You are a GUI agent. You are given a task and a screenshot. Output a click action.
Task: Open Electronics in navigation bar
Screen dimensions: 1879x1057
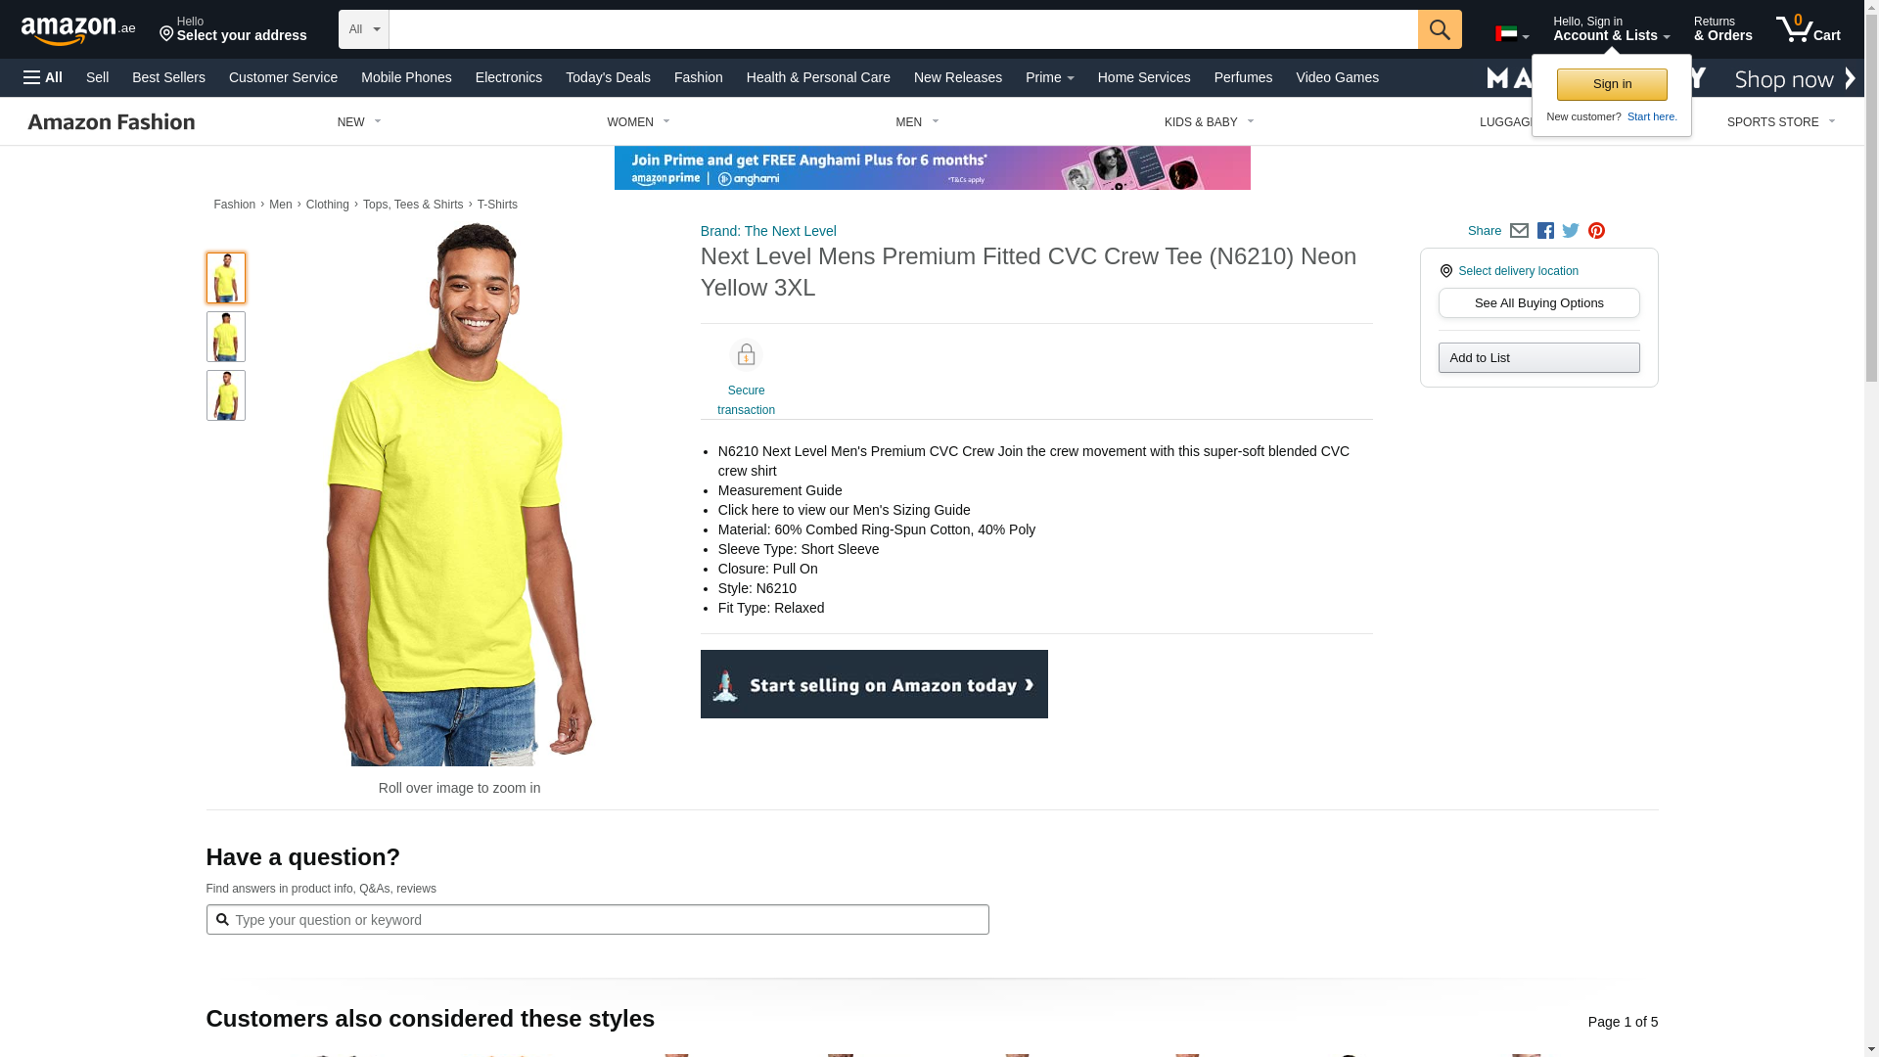(x=509, y=77)
